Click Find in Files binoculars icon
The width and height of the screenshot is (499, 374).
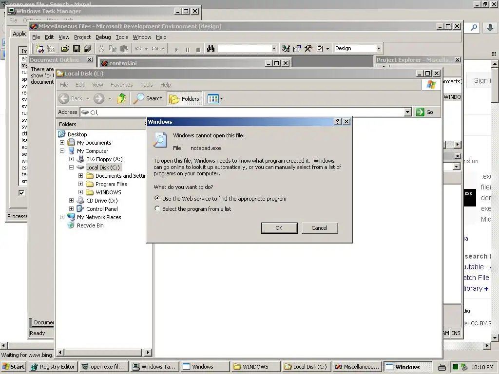(x=211, y=49)
